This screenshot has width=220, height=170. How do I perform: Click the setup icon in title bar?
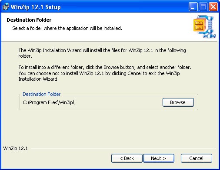click(6, 7)
